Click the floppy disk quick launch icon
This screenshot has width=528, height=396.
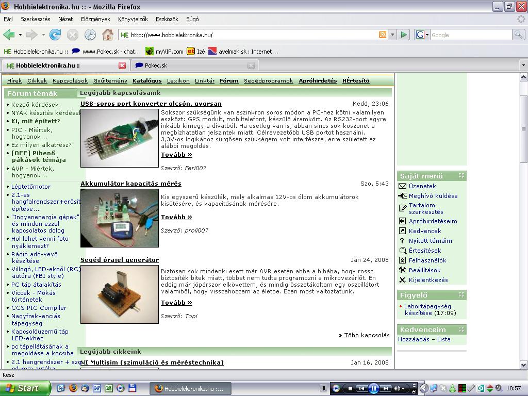(133, 388)
